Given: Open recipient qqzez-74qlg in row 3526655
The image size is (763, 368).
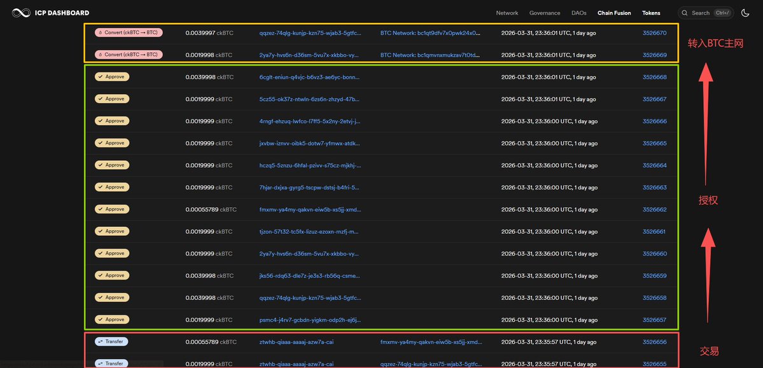Looking at the screenshot, I should (431, 364).
